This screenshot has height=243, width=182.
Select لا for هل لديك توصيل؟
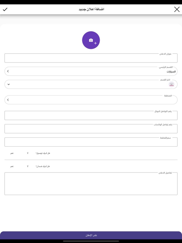(28, 153)
